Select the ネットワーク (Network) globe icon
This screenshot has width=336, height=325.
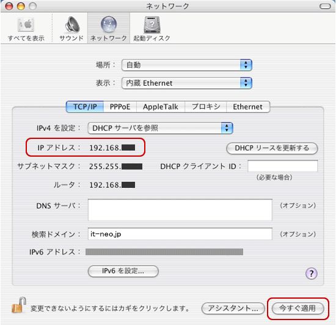point(109,24)
